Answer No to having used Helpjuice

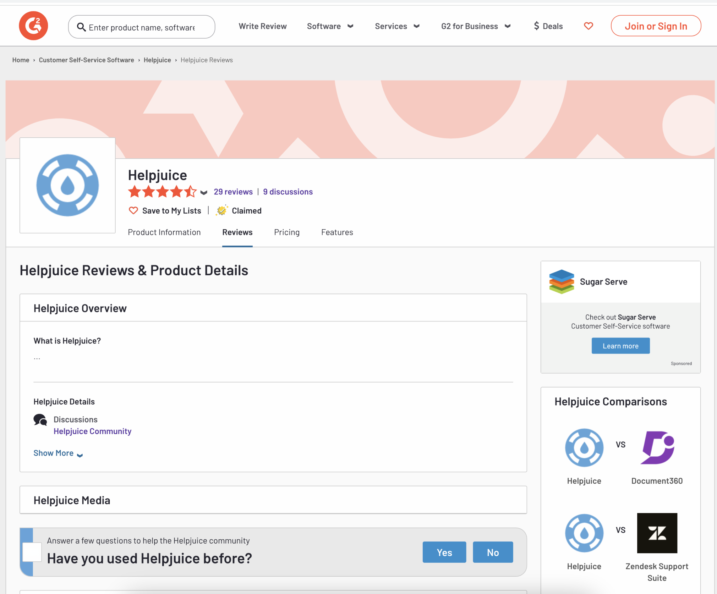[x=493, y=552]
